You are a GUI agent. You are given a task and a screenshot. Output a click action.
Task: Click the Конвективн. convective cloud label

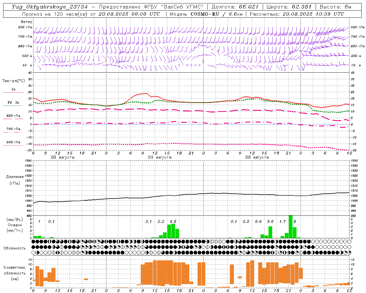tap(15, 268)
